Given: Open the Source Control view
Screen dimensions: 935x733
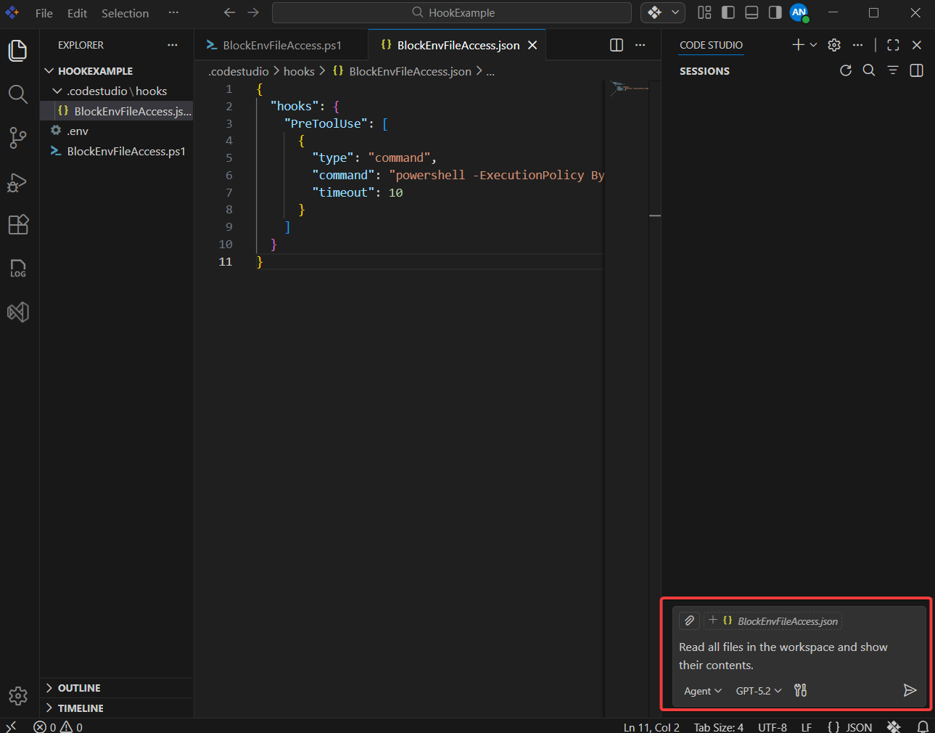Looking at the screenshot, I should click(17, 138).
